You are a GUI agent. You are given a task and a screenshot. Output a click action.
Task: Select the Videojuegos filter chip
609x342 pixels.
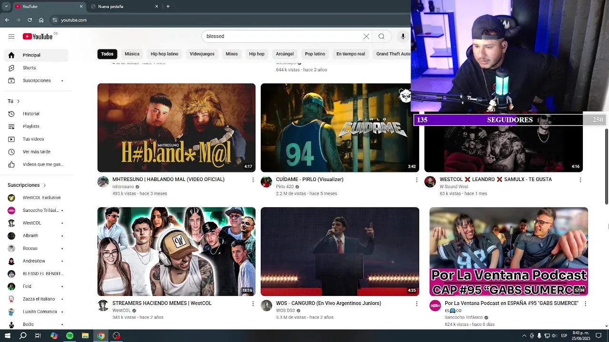coord(202,54)
